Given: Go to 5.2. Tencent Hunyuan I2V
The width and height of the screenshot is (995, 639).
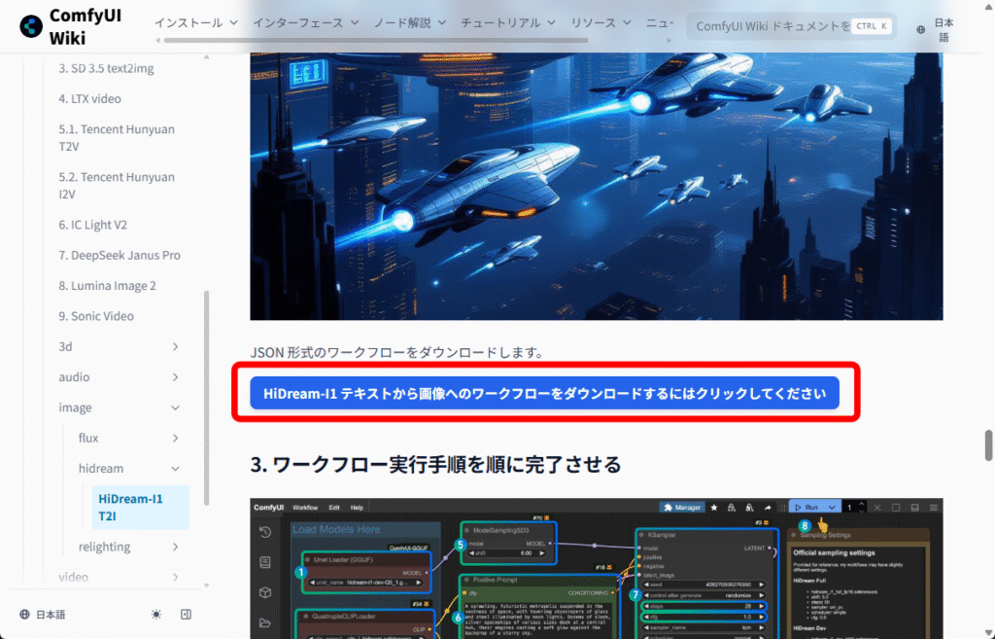Looking at the screenshot, I should click(x=117, y=186).
